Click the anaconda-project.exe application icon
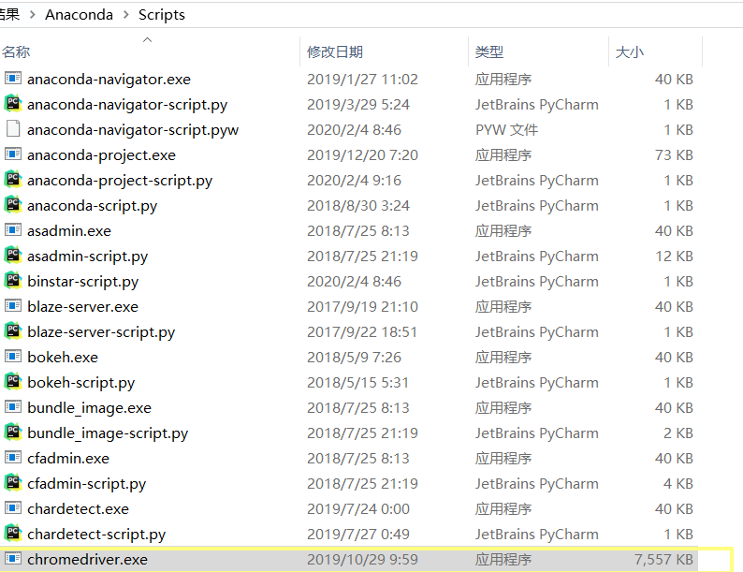The image size is (743, 572). [x=13, y=154]
